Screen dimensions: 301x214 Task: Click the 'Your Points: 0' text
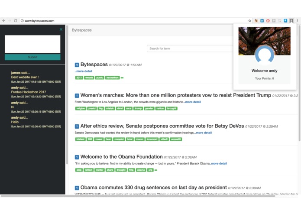pyautogui.click(x=264, y=78)
